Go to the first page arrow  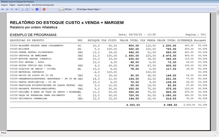pos(3,9)
